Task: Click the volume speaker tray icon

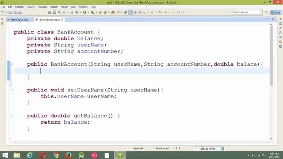Action: click(253, 155)
